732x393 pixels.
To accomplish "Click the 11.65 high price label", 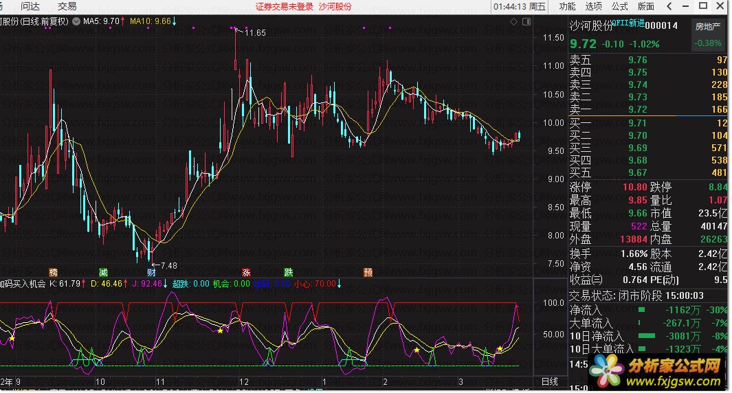I will 256,33.
